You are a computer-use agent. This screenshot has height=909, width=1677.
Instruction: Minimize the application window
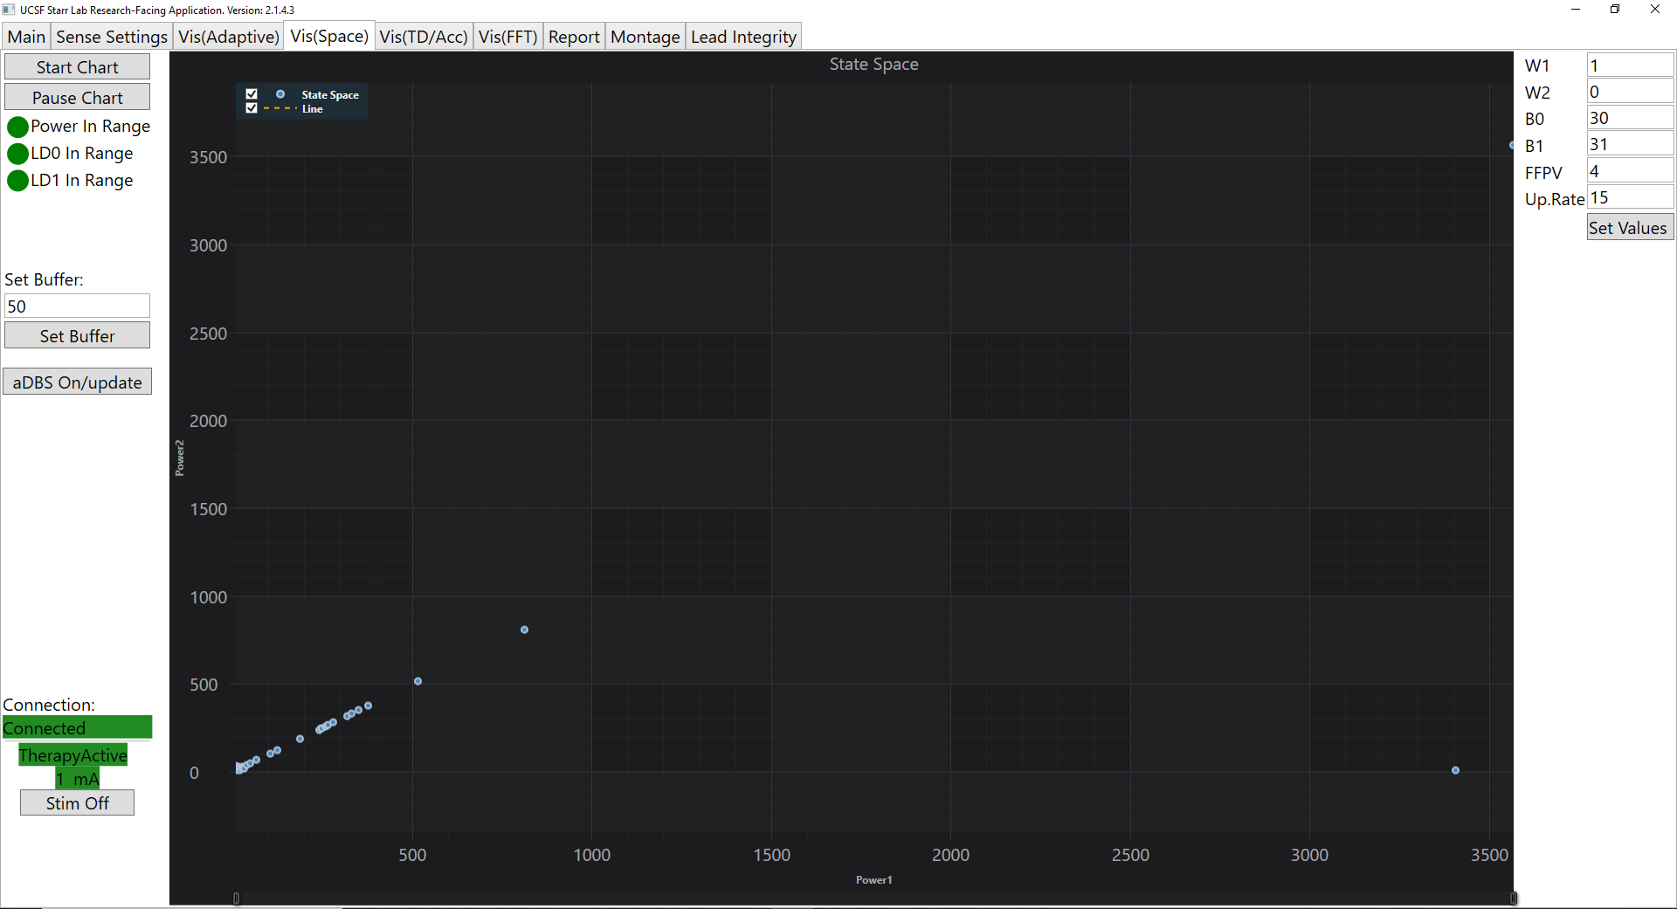1576,10
